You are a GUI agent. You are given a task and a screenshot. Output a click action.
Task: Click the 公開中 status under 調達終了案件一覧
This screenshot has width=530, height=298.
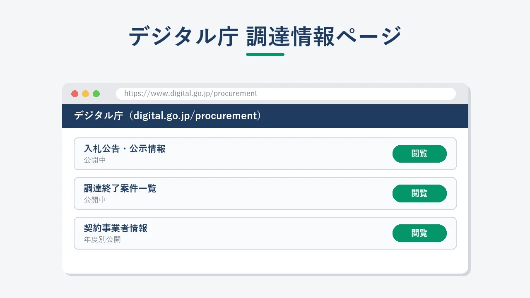[x=95, y=200]
